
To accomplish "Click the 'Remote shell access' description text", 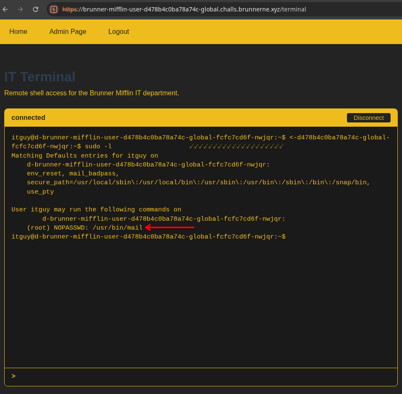I will pyautogui.click(x=91, y=93).
